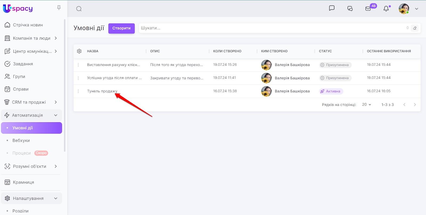Open the notifications bell icon
This screenshot has height=215, width=426.
[x=386, y=9]
